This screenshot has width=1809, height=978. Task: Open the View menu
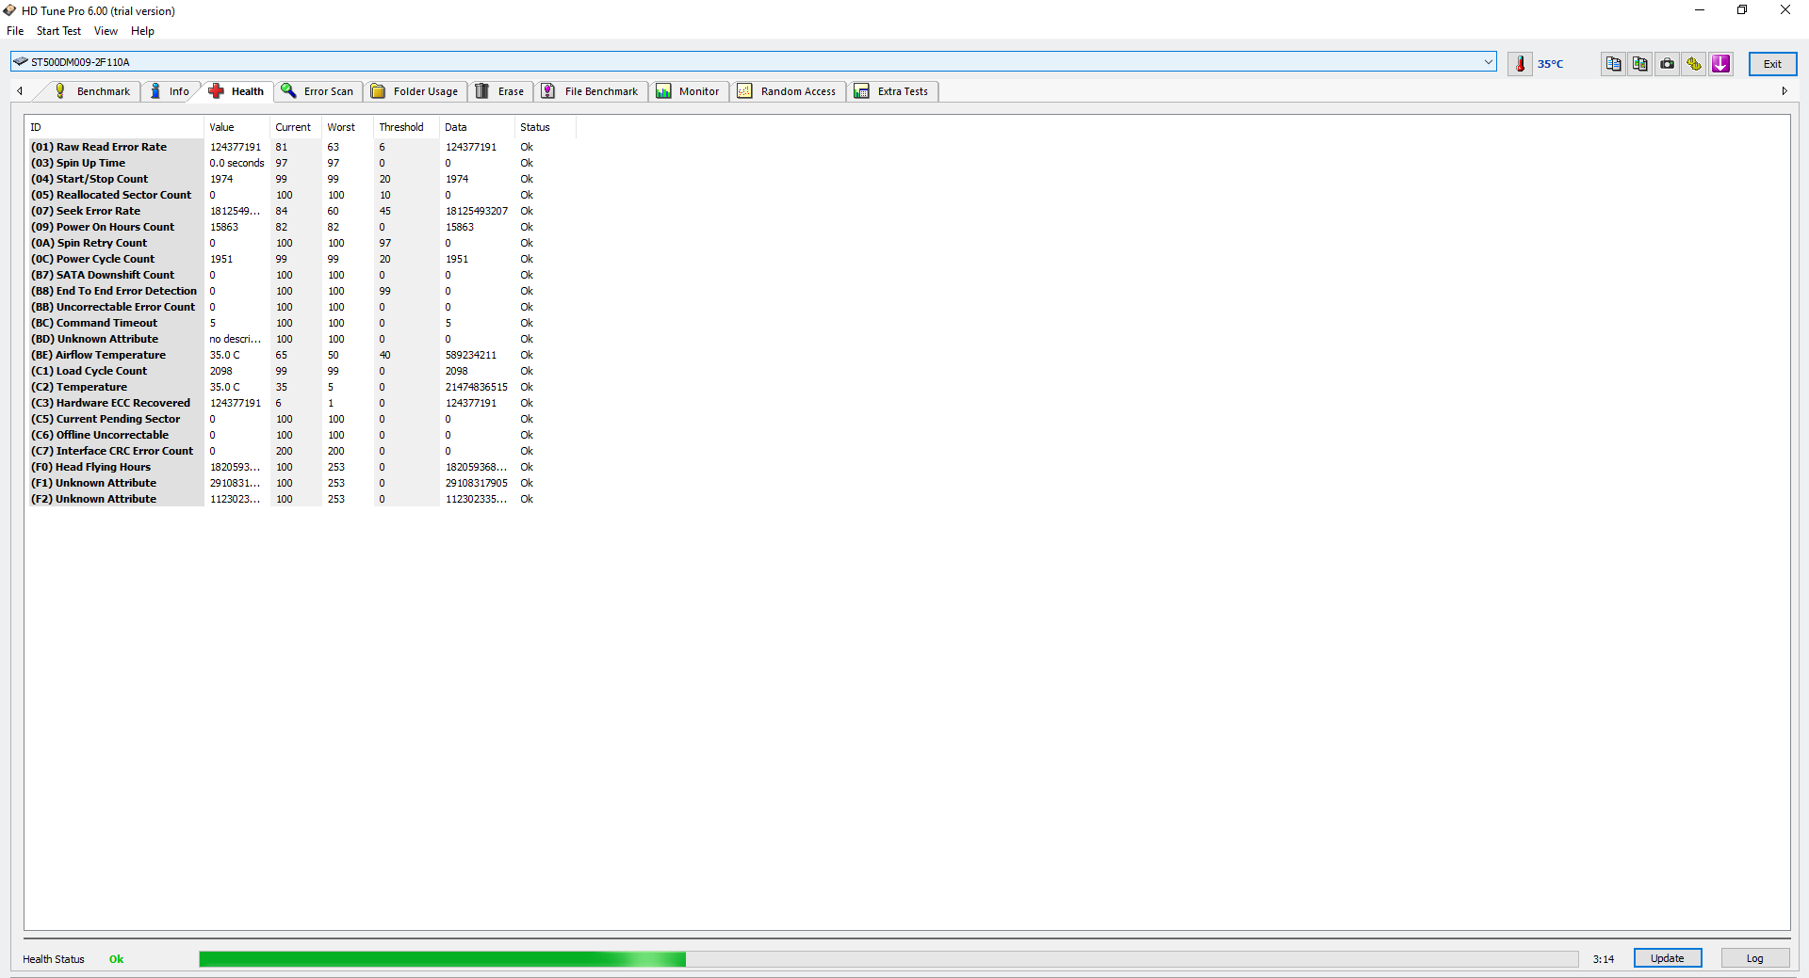click(x=106, y=31)
